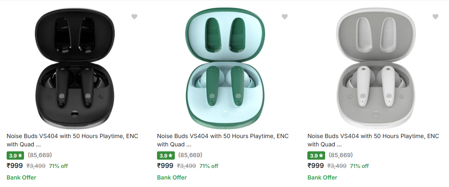Click Bank Offer under white earbuds
Screen dimensions: 449x187
click(x=322, y=177)
